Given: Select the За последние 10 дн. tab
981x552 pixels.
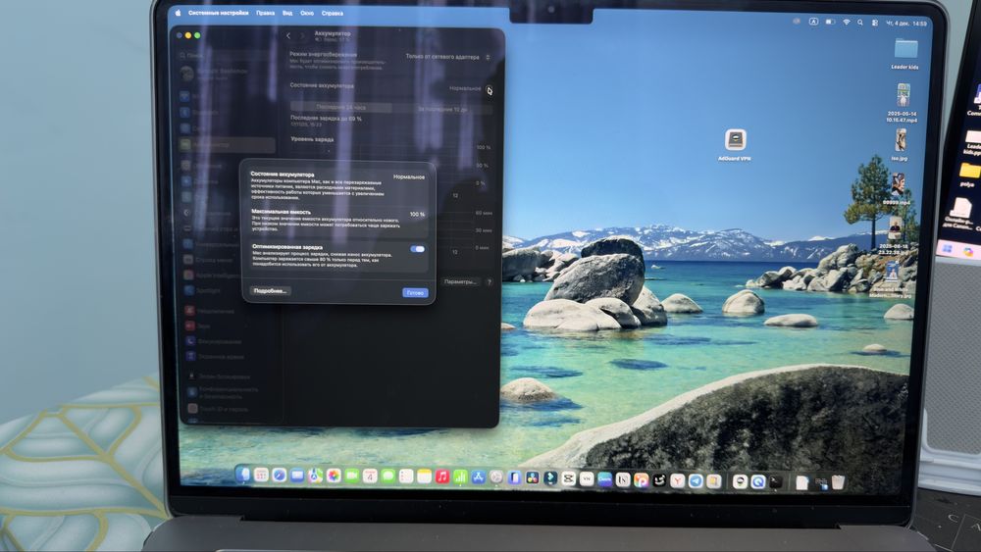Looking at the screenshot, I should 443,109.
